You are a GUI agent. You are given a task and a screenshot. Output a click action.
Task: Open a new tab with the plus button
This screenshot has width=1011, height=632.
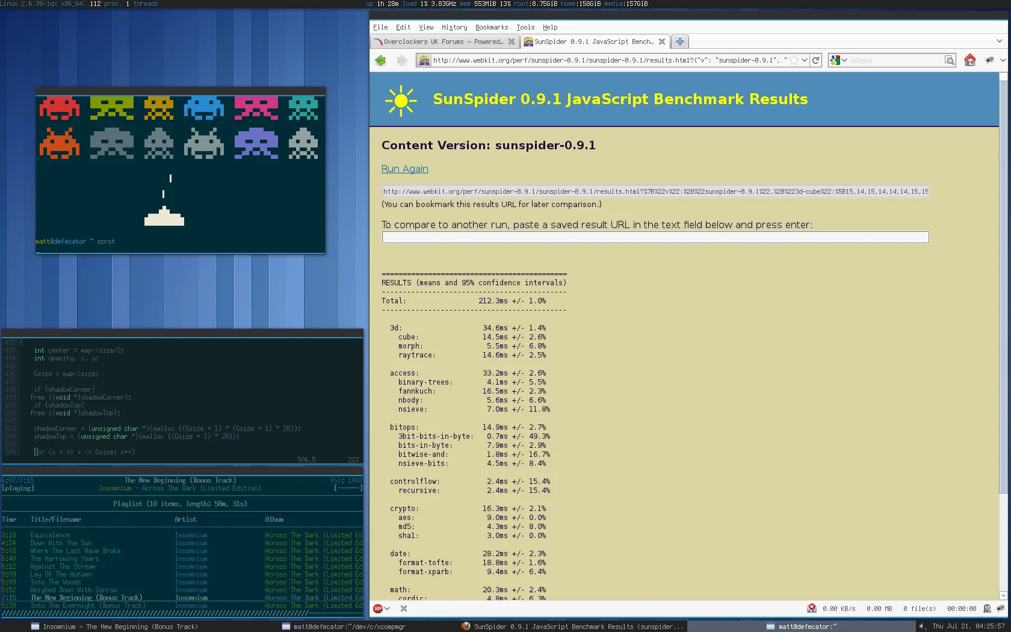pyautogui.click(x=680, y=42)
